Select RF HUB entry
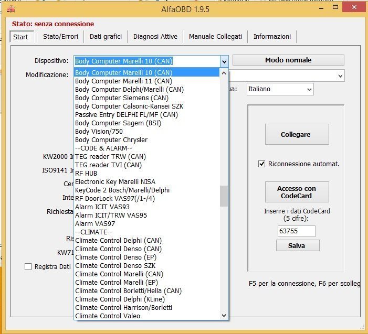 [x=146, y=174]
